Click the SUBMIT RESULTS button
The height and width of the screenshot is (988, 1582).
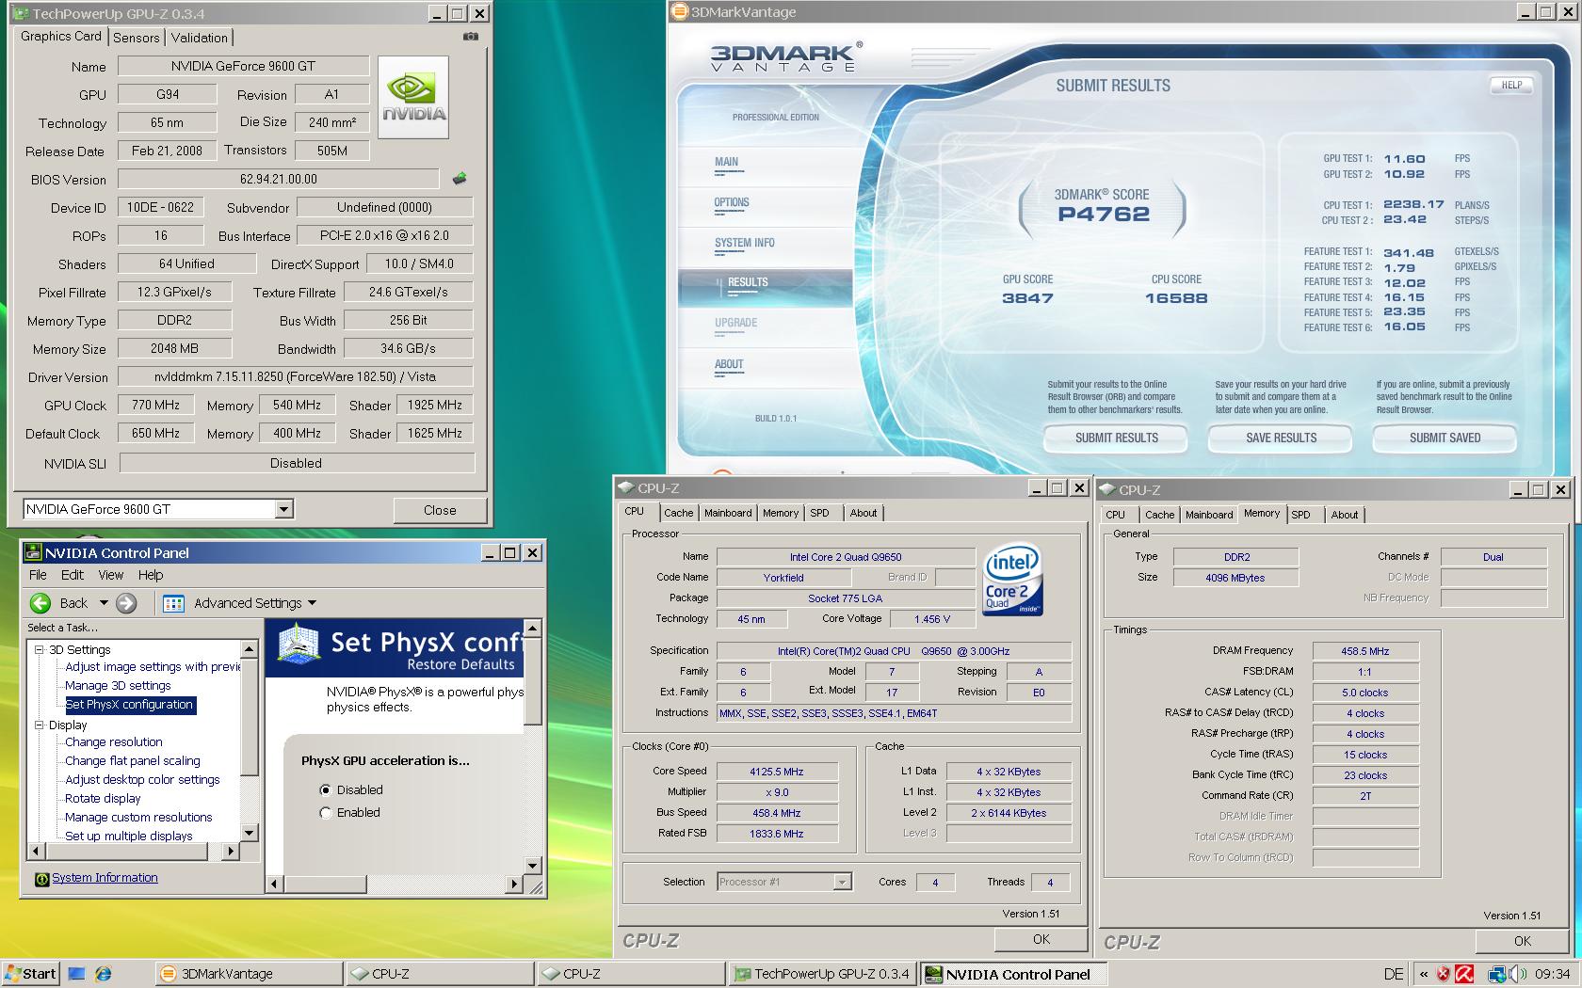pos(1117,438)
